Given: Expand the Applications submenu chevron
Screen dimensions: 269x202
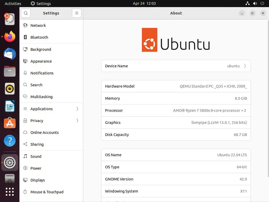Looking at the screenshot, I should click(77, 109).
